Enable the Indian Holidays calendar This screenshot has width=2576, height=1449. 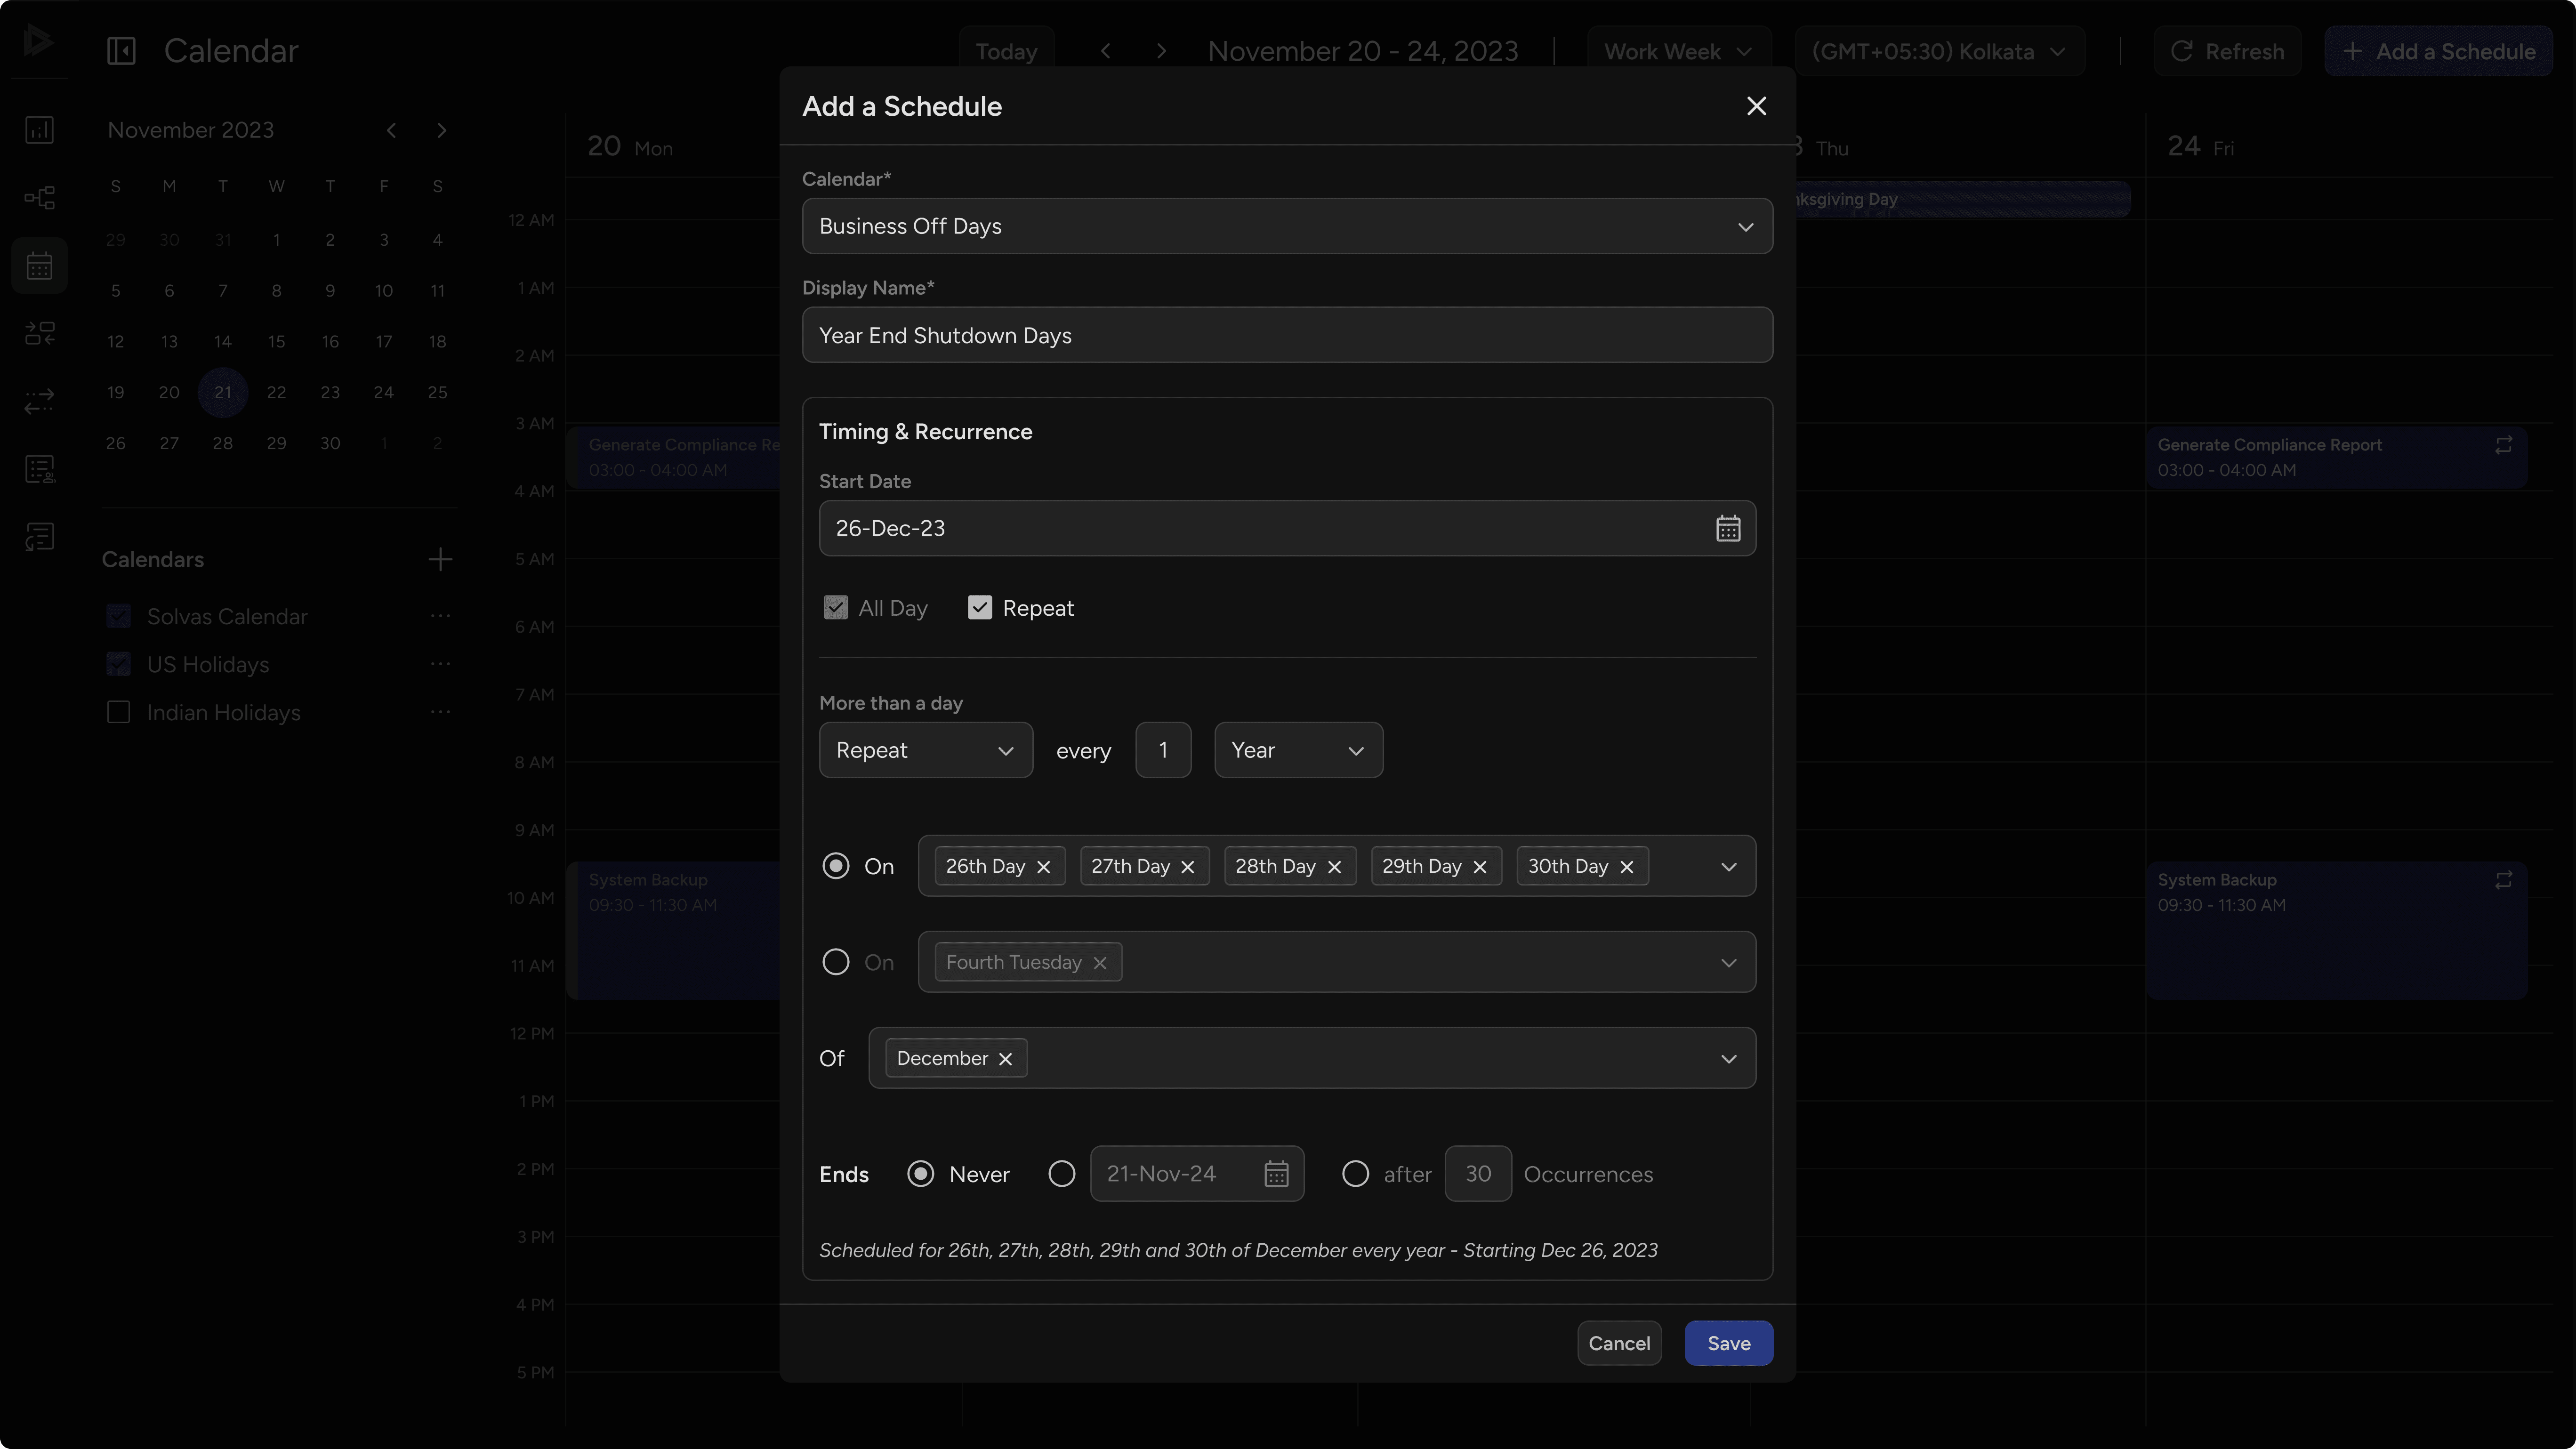[x=118, y=711]
